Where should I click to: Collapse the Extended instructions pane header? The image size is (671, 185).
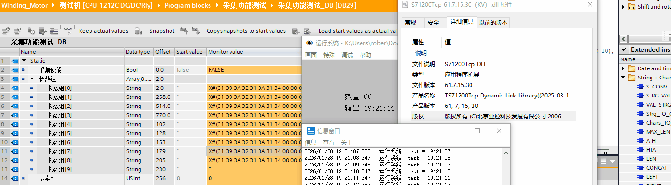(624, 49)
